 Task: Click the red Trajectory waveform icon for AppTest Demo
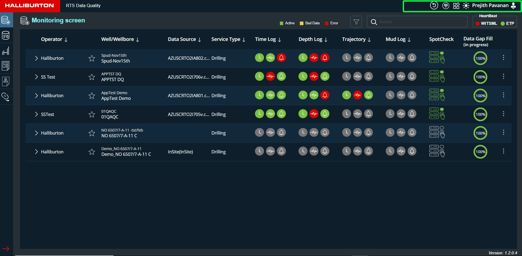357,95
